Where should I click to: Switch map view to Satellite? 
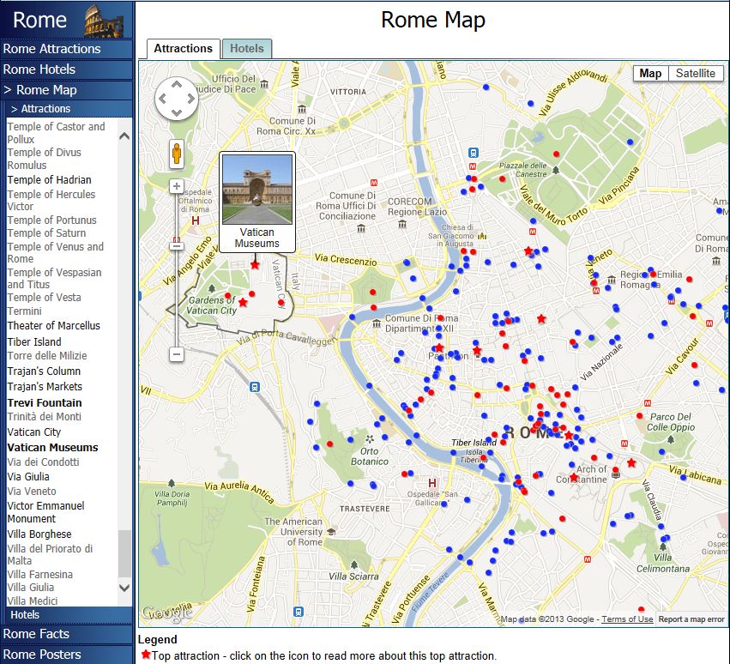pyautogui.click(x=696, y=74)
